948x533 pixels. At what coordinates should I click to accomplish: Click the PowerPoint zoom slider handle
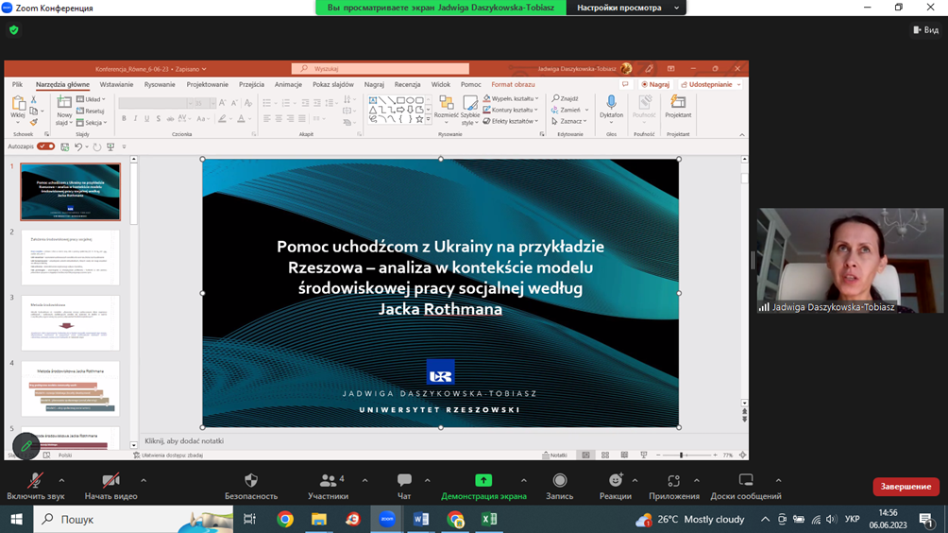681,455
